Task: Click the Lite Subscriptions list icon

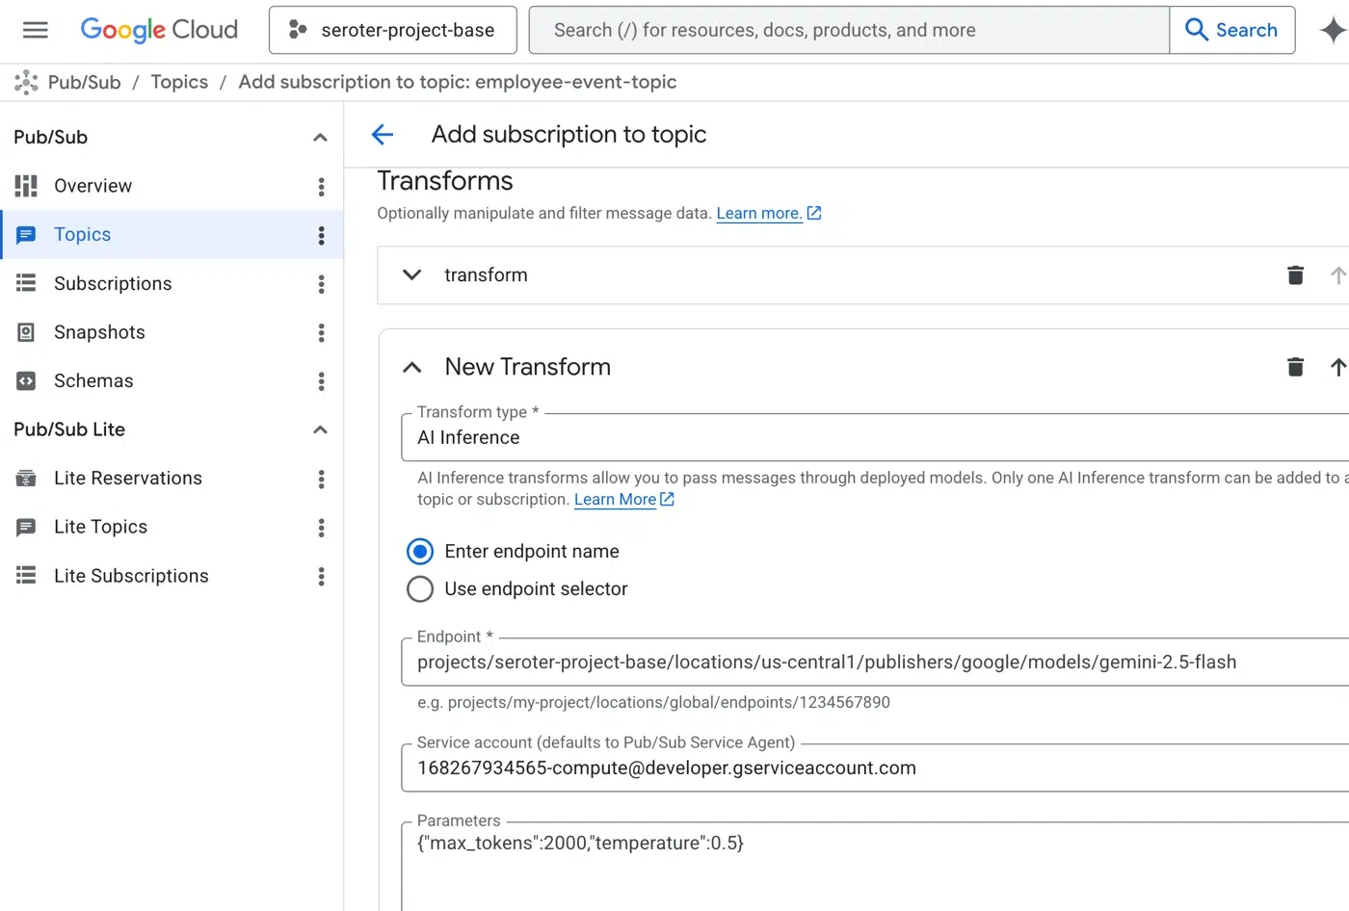Action: (26, 576)
